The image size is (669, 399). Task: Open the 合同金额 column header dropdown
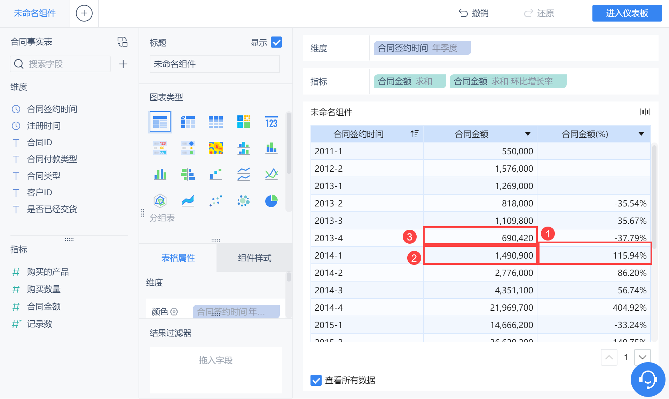coord(528,134)
